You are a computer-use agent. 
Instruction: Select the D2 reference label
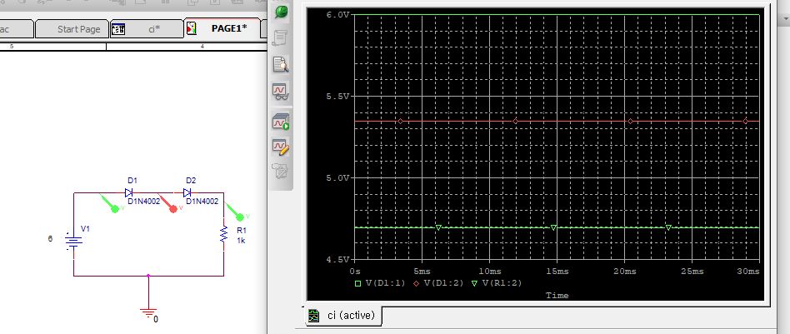coord(191,181)
